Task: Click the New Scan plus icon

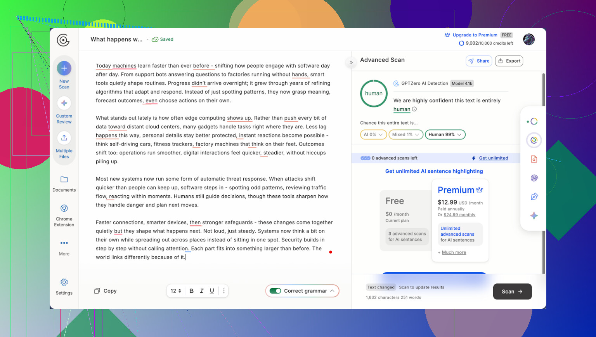Action: pos(64,68)
